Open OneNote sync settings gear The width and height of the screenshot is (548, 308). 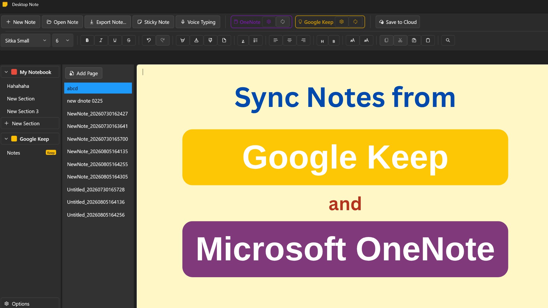pyautogui.click(x=269, y=22)
